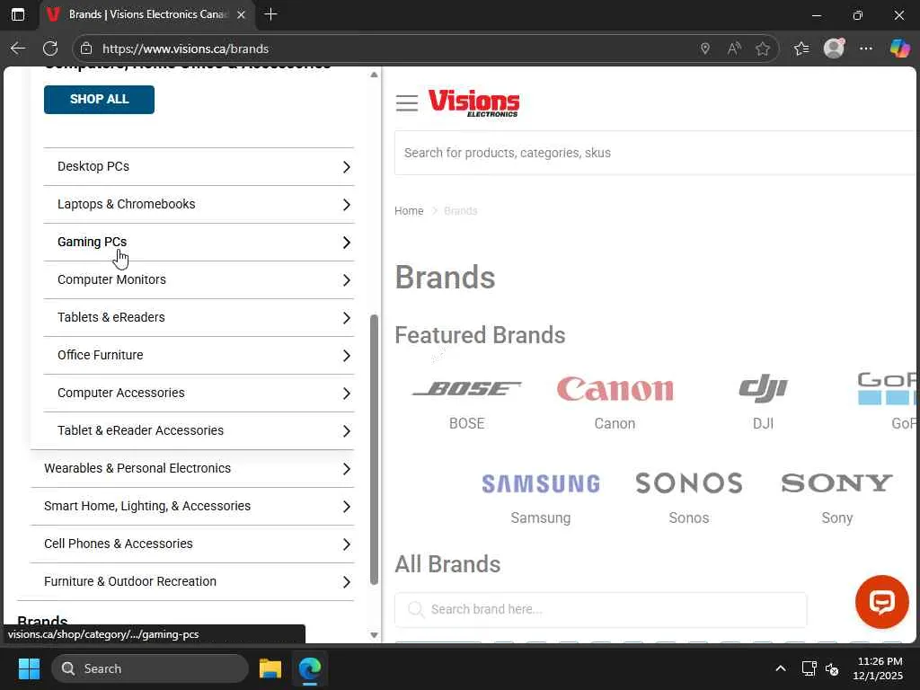Expand the Tablet & eReader Accessories chevron
The height and width of the screenshot is (690, 920).
point(347,431)
